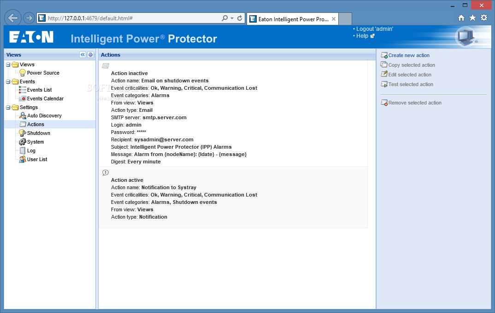Click the Notification to Systray action icon

[x=106, y=173]
